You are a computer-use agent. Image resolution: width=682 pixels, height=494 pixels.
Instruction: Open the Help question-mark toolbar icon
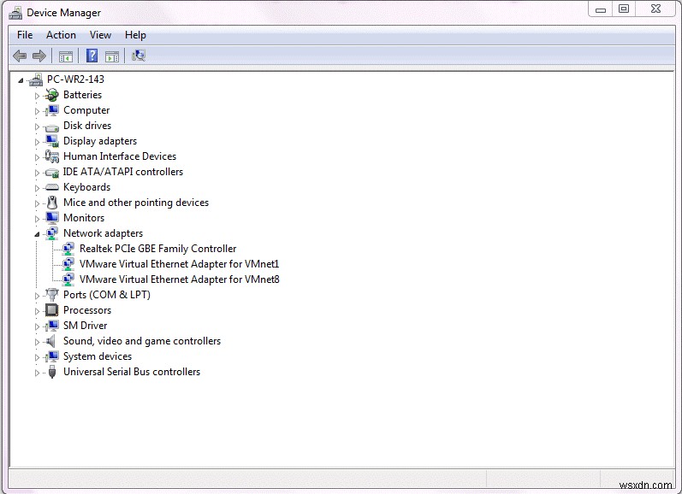pyautogui.click(x=92, y=56)
